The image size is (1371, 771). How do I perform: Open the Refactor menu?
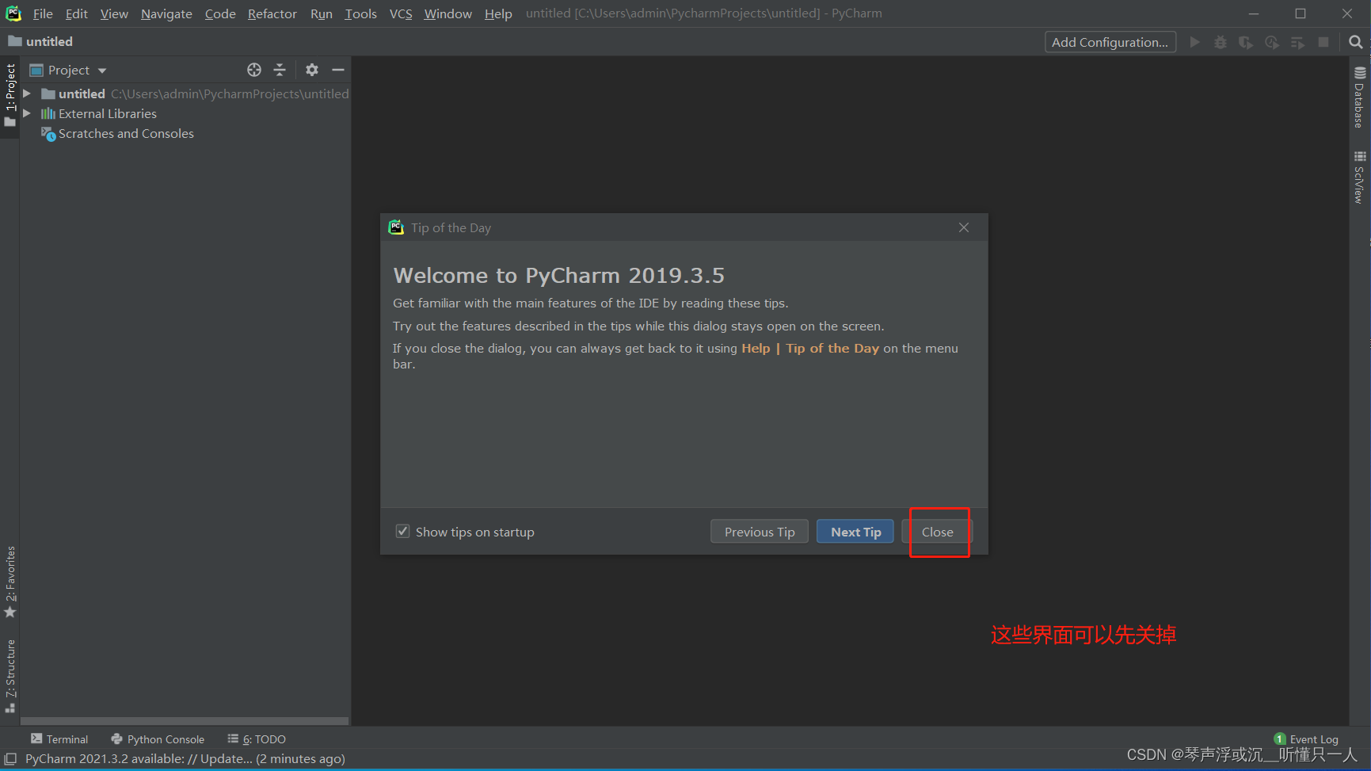click(x=272, y=13)
